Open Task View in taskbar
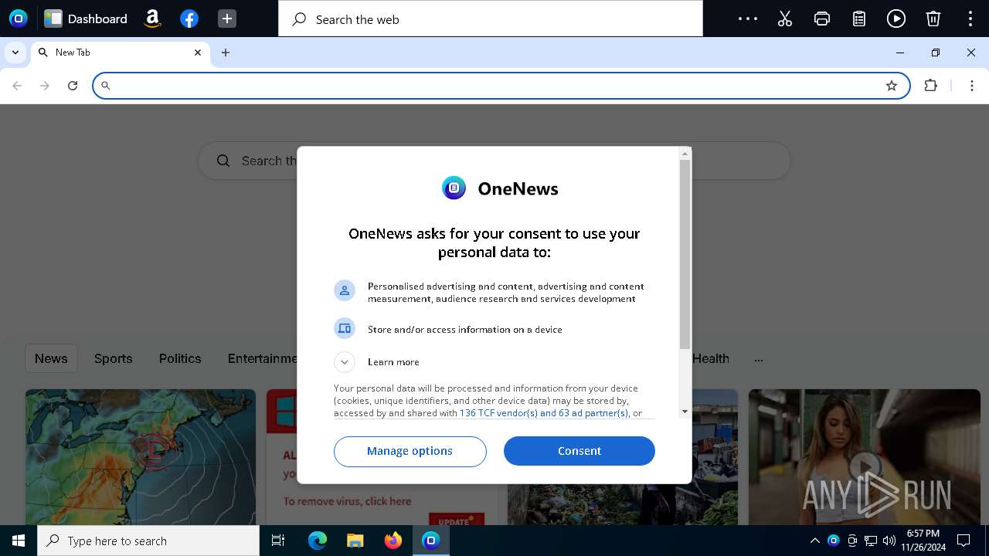Screen dimensions: 989x556 pyautogui.click(x=278, y=541)
